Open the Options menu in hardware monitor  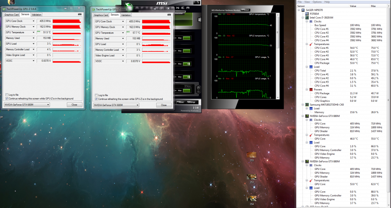317,2
